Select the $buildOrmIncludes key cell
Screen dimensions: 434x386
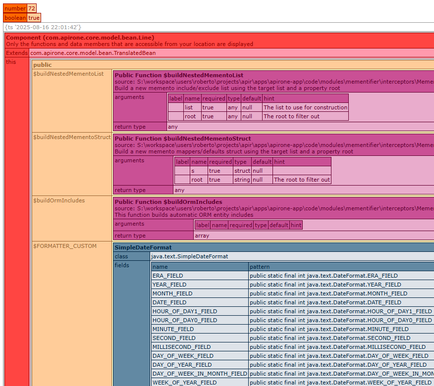(x=58, y=200)
